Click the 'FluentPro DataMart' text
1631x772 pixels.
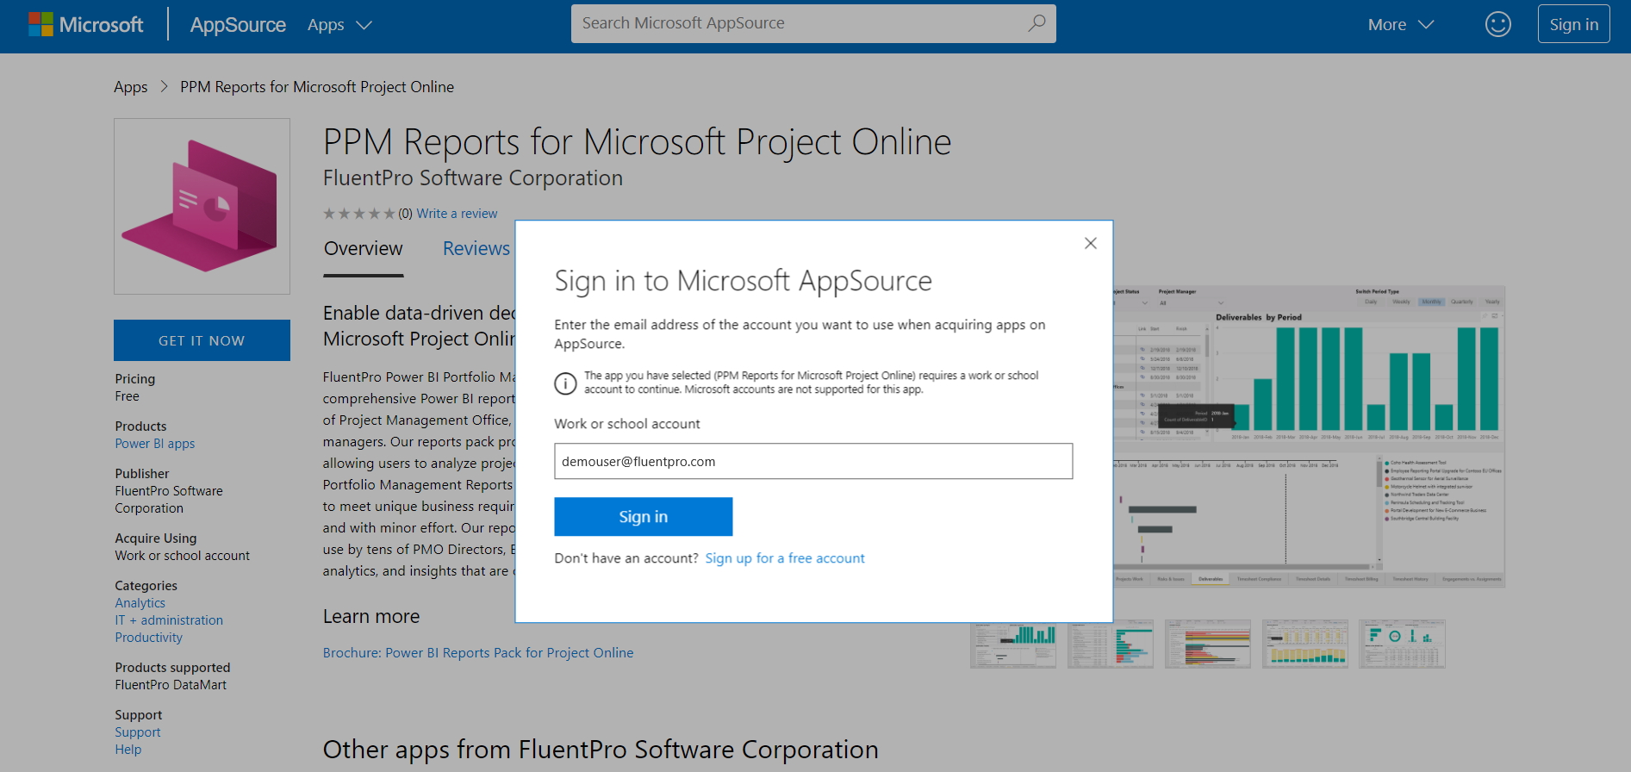[x=171, y=685]
